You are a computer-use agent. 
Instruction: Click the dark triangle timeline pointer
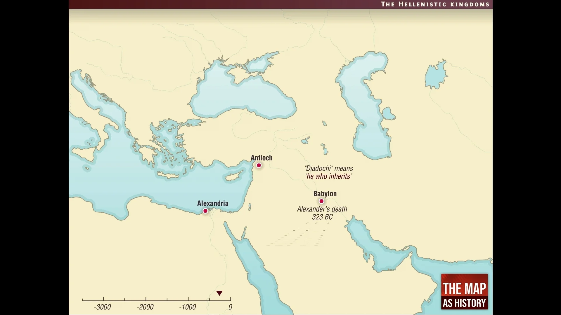(219, 293)
